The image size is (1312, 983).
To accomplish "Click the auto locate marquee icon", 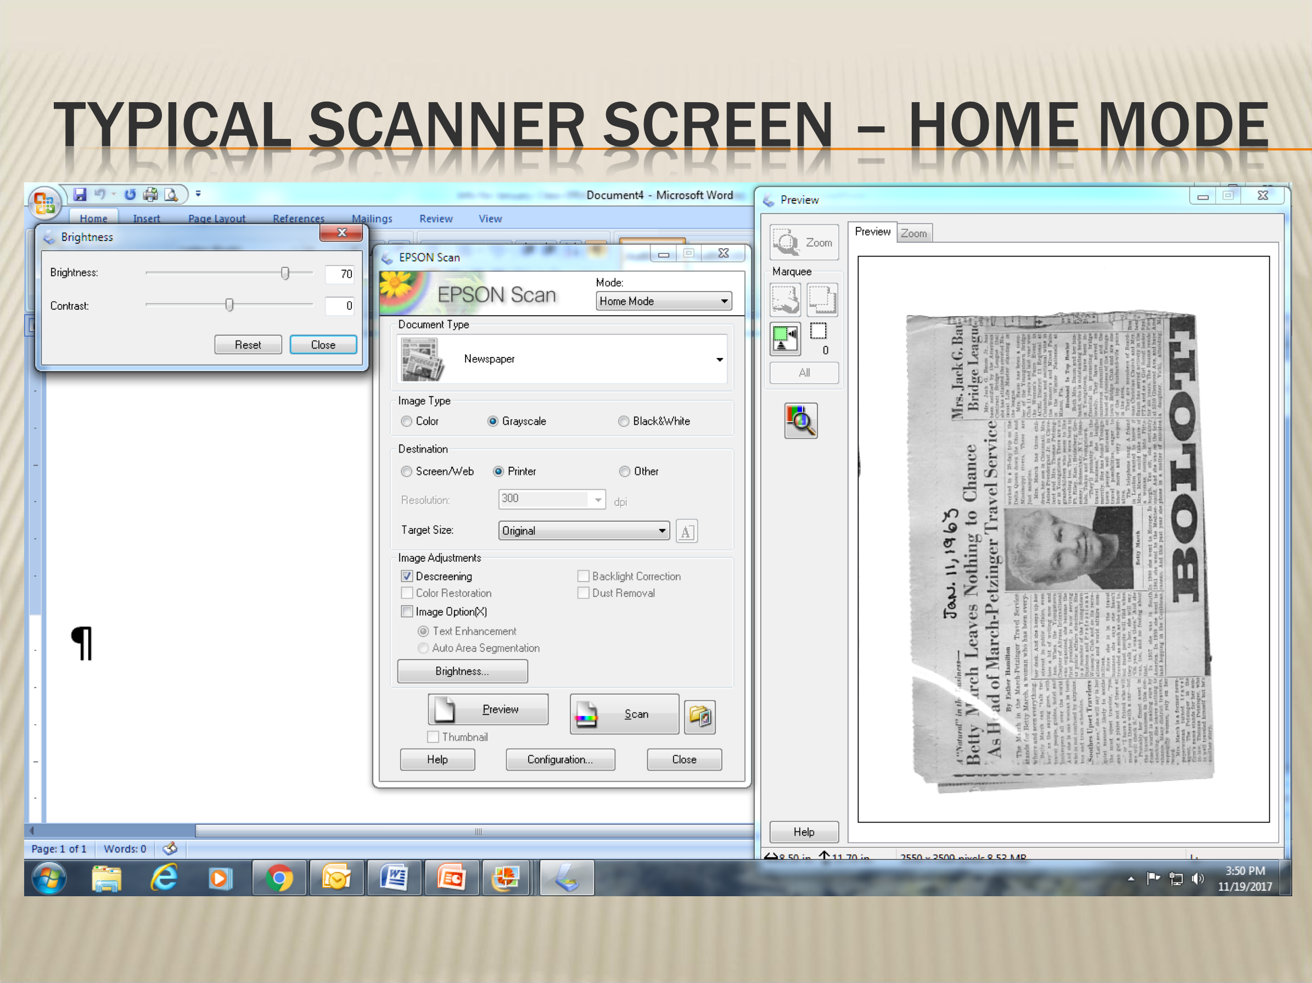I will click(784, 300).
